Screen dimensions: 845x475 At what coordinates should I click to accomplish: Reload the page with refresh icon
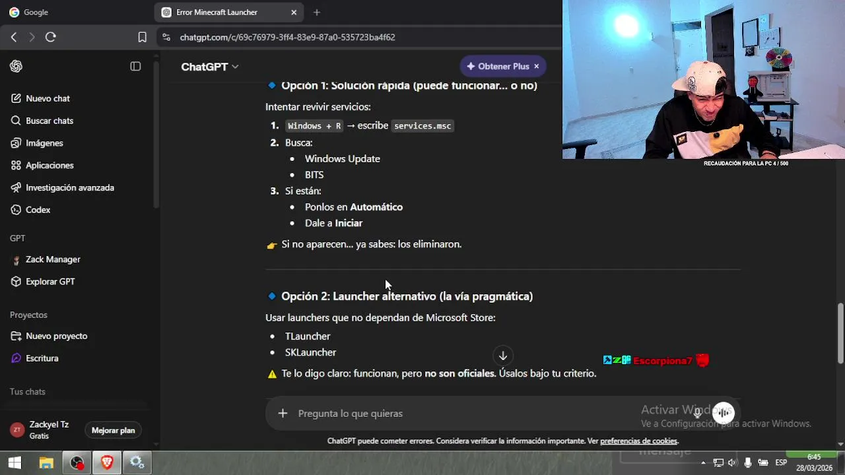tap(50, 38)
